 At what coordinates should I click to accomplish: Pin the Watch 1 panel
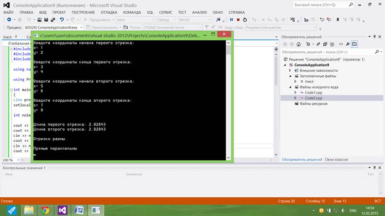[x=375, y=168]
